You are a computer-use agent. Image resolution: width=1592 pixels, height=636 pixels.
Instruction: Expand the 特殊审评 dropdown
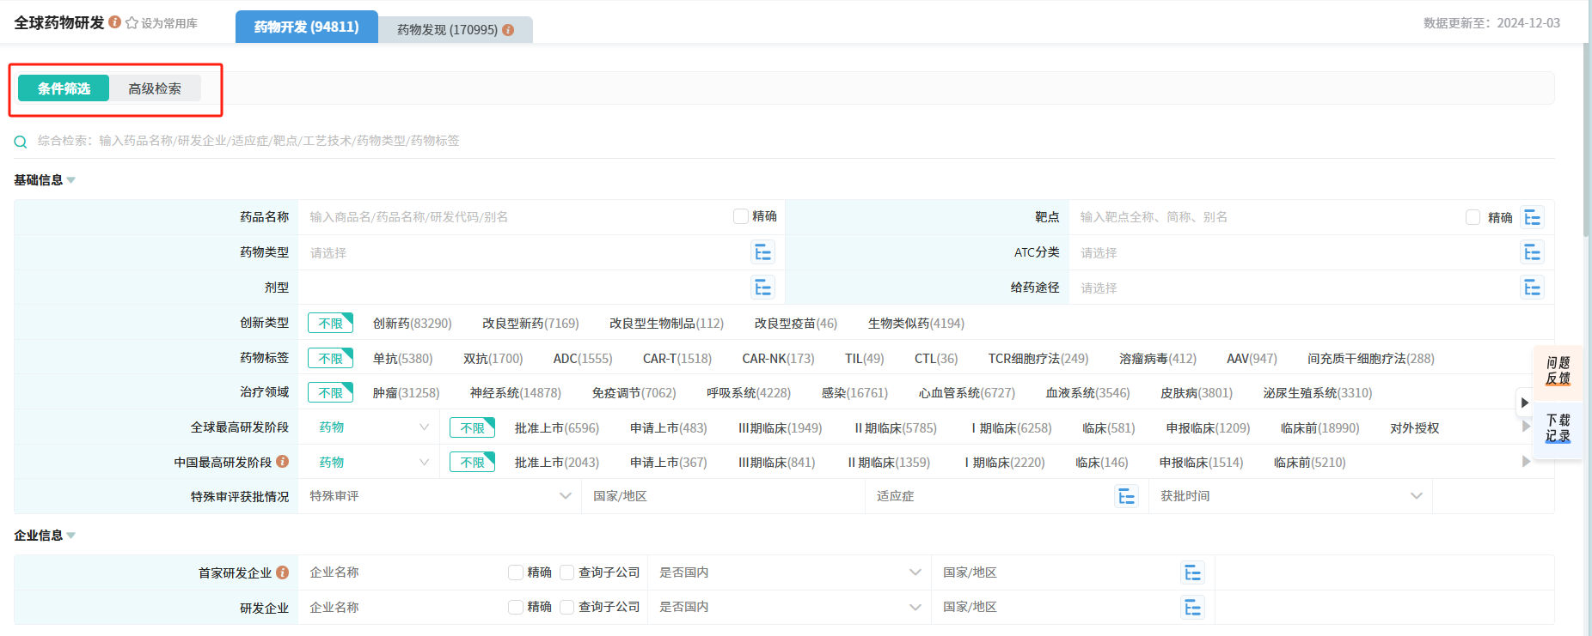click(565, 496)
